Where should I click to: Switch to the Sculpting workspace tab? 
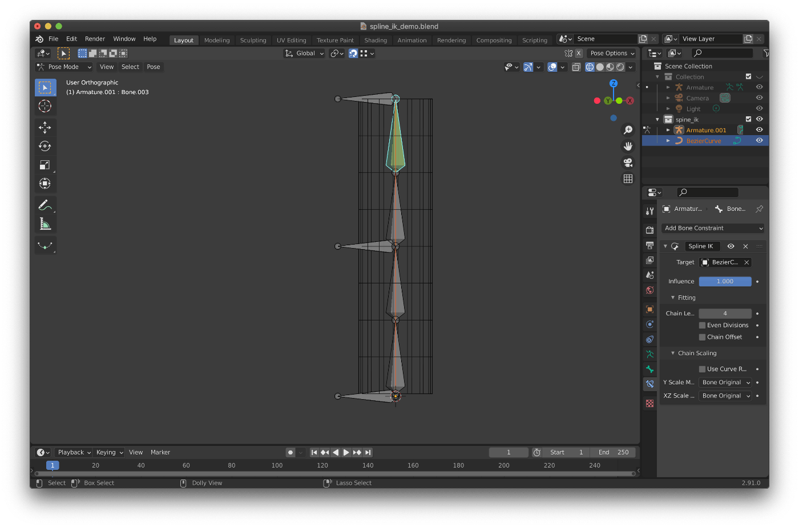pos(253,40)
